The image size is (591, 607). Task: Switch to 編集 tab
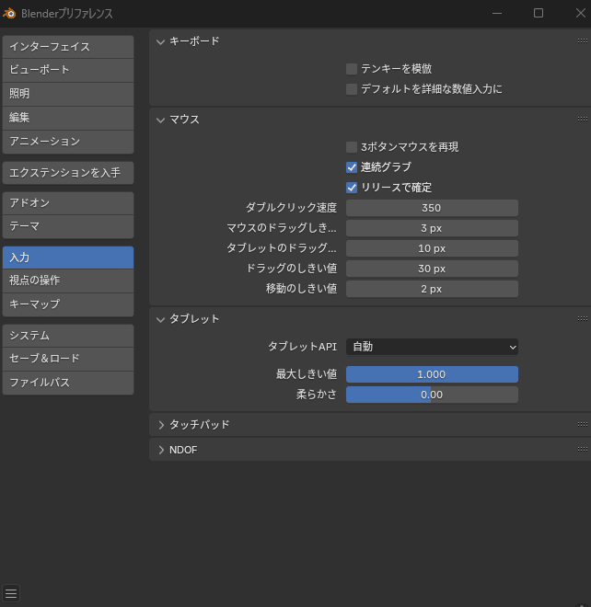tap(68, 118)
